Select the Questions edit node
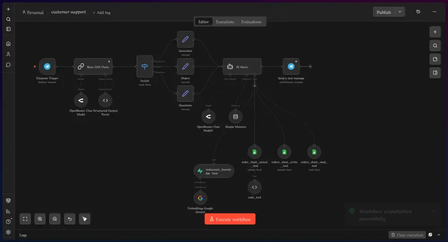 185,94
